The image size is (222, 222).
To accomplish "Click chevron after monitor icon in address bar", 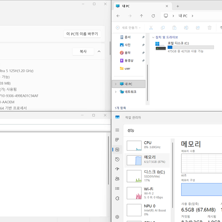I will coord(173,16).
